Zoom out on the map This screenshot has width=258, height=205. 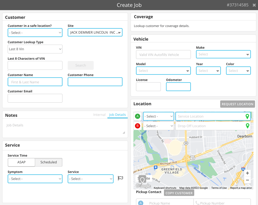click(x=247, y=180)
